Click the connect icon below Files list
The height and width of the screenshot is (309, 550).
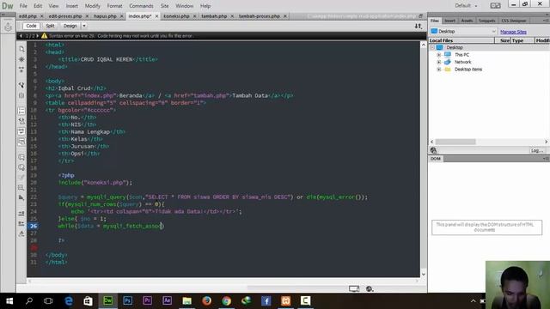433,150
